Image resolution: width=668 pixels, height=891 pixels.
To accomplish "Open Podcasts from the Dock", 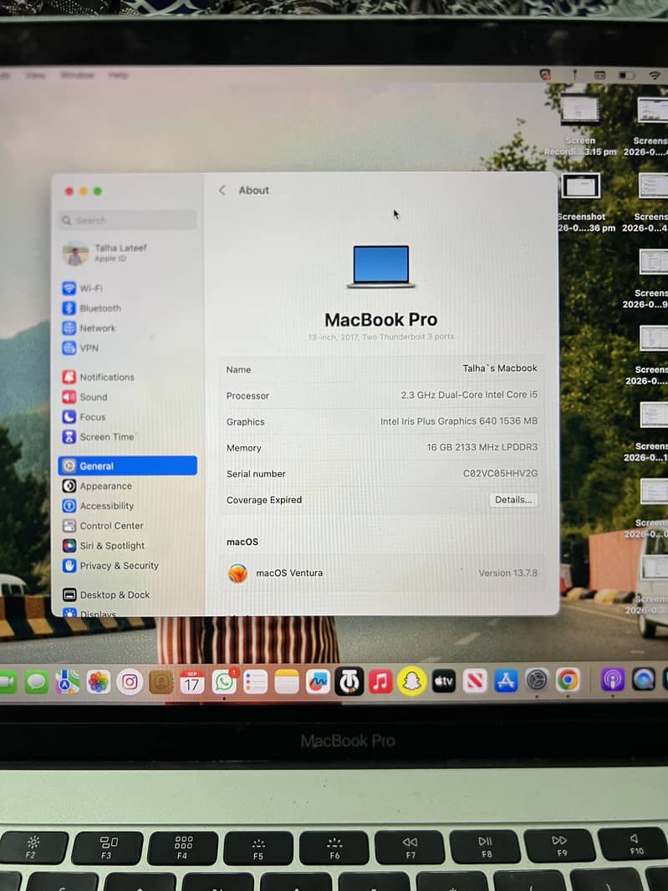I will [612, 680].
